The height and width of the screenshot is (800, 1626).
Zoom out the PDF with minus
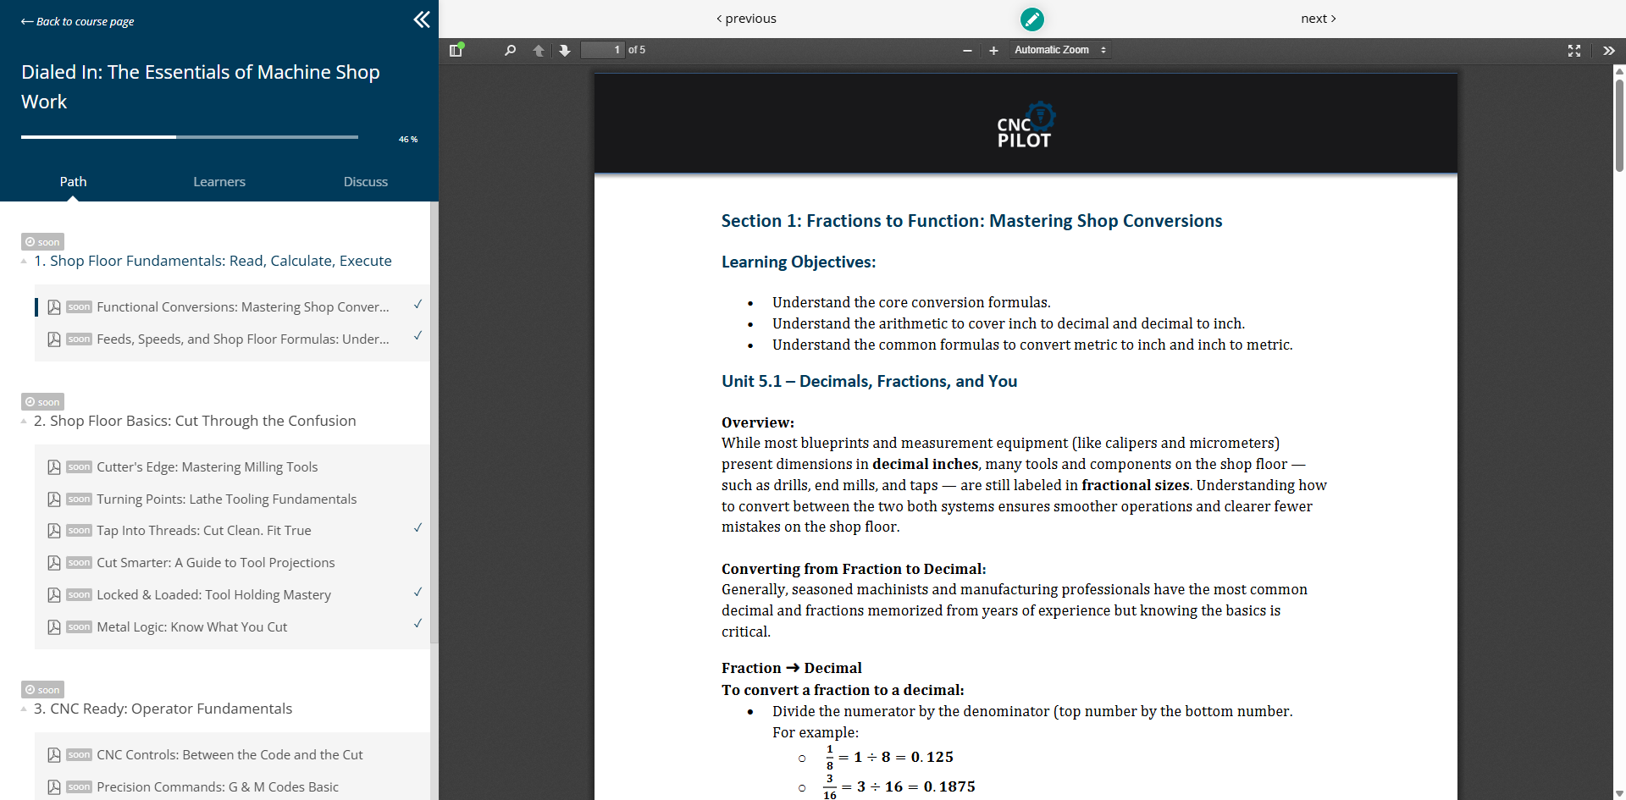click(967, 51)
